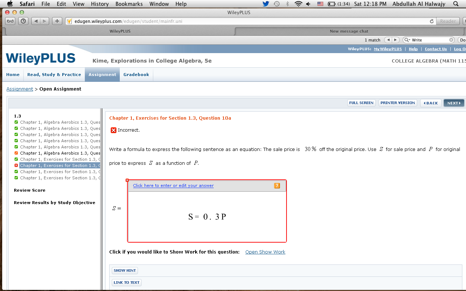Open Time Machine status menu
Screen dimensions: 466x291
tap(277, 4)
